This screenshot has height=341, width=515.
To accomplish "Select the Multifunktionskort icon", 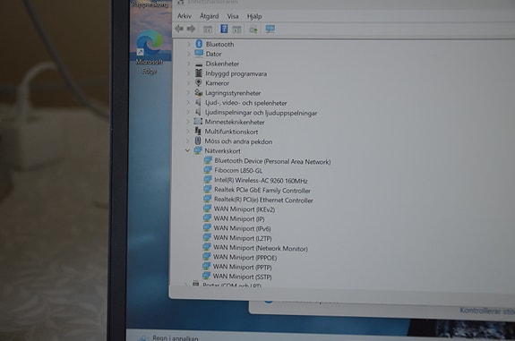I will pyautogui.click(x=198, y=131).
